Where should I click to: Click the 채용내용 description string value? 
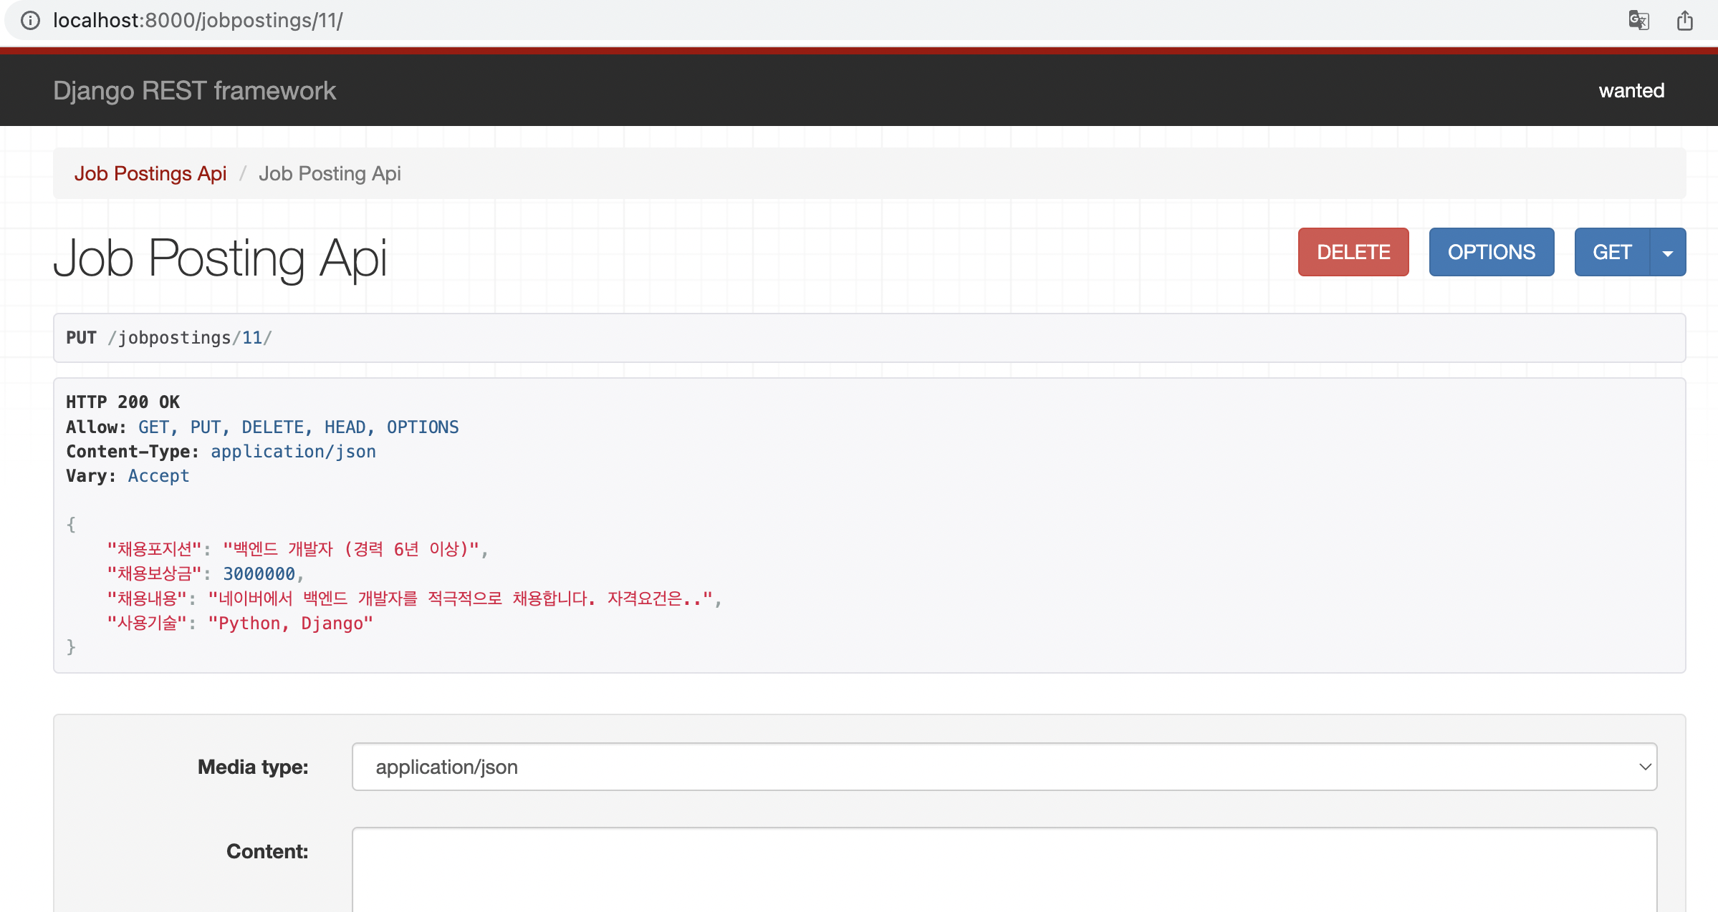(x=461, y=598)
